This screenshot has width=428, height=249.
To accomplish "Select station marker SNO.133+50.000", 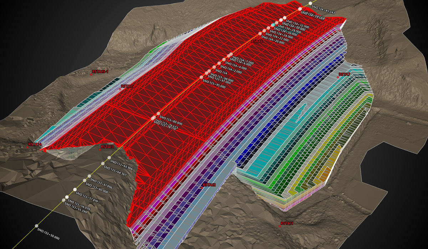I will click(36, 226).
